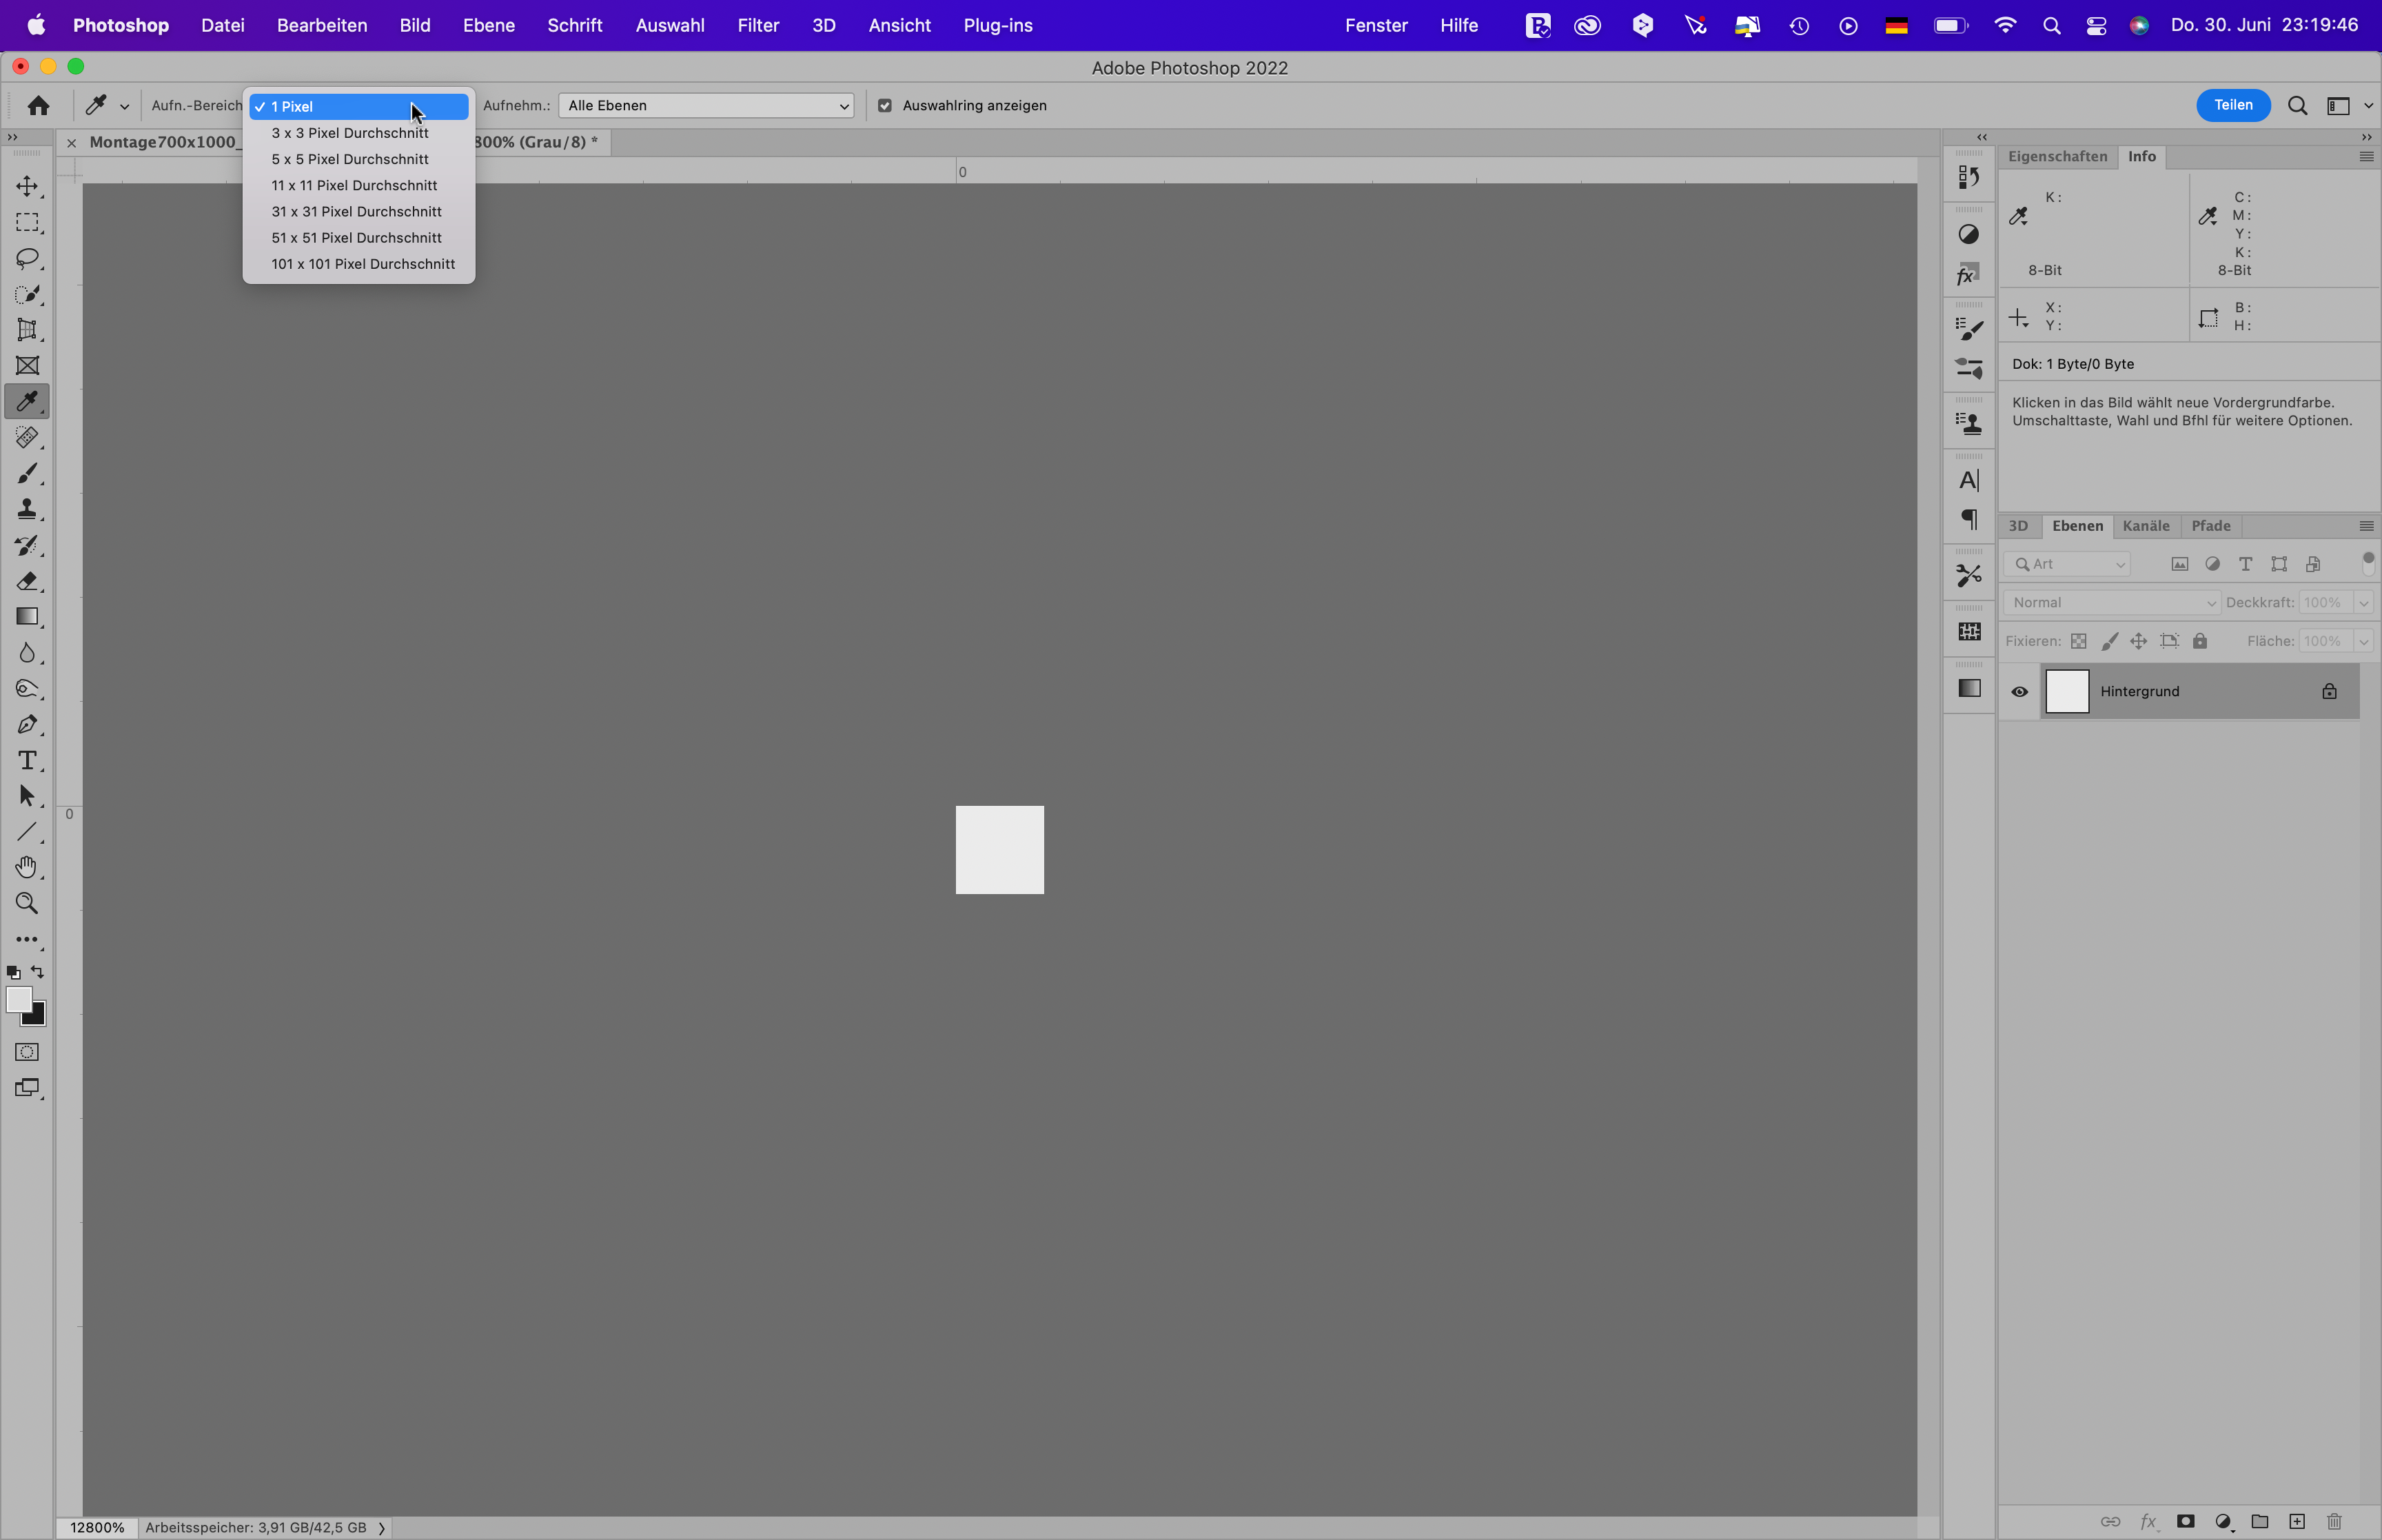This screenshot has width=2382, height=1540.
Task: Select the Hand tool
Action: pos(27,867)
